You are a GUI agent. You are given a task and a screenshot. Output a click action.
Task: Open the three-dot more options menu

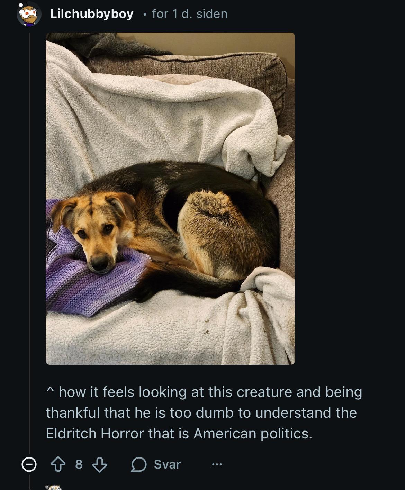(x=217, y=464)
